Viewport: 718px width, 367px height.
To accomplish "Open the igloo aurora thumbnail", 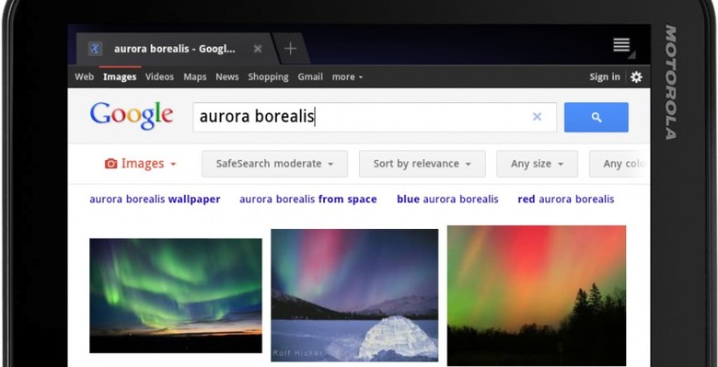I will [354, 295].
